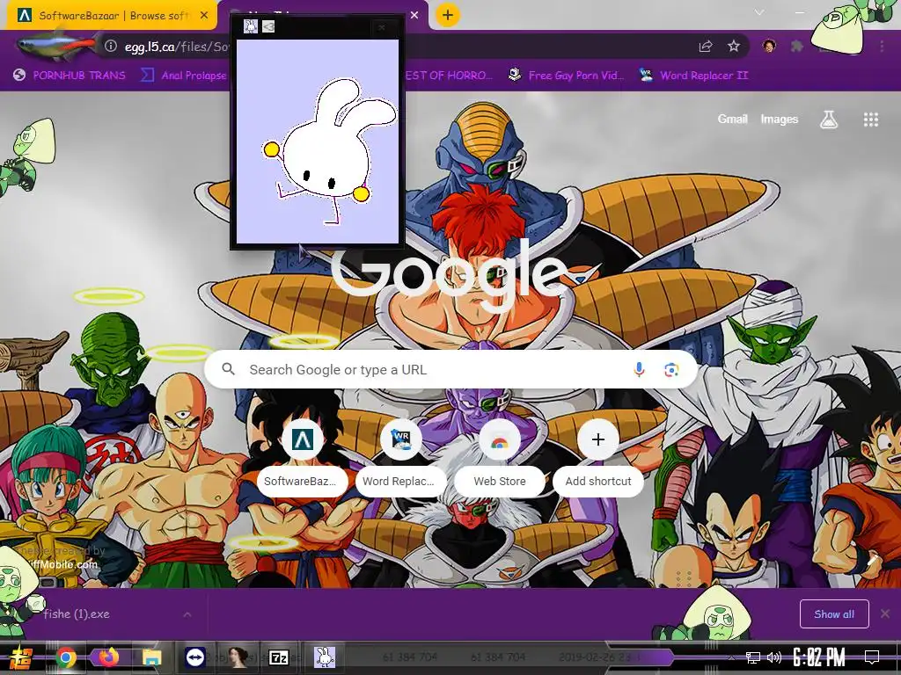Screen dimensions: 901x675
Task: Expand options chevron for fishe (1).exe download
Action: [x=187, y=614]
